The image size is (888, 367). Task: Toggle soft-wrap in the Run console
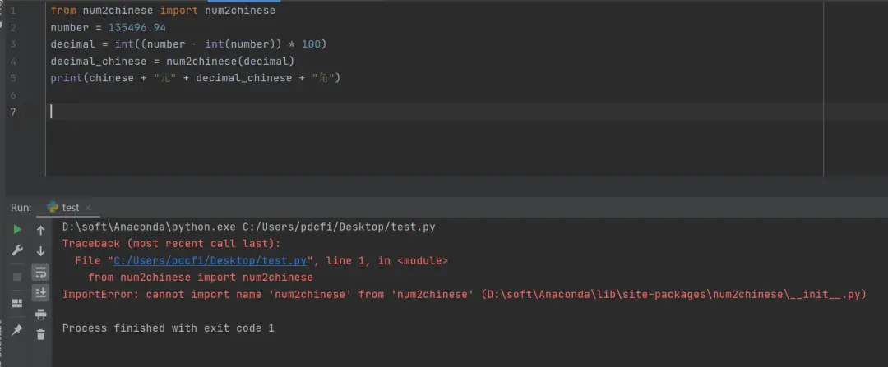(41, 273)
